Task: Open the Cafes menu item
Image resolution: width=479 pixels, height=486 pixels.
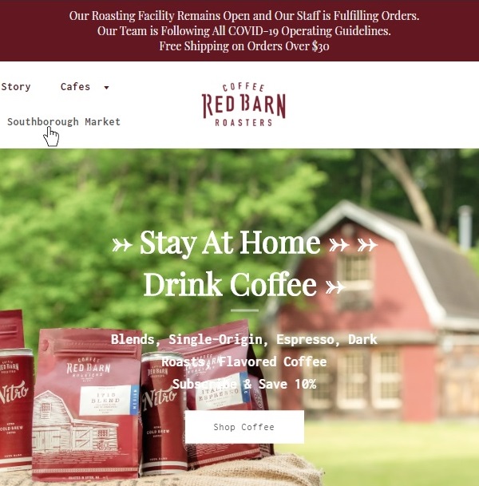Action: coord(75,87)
